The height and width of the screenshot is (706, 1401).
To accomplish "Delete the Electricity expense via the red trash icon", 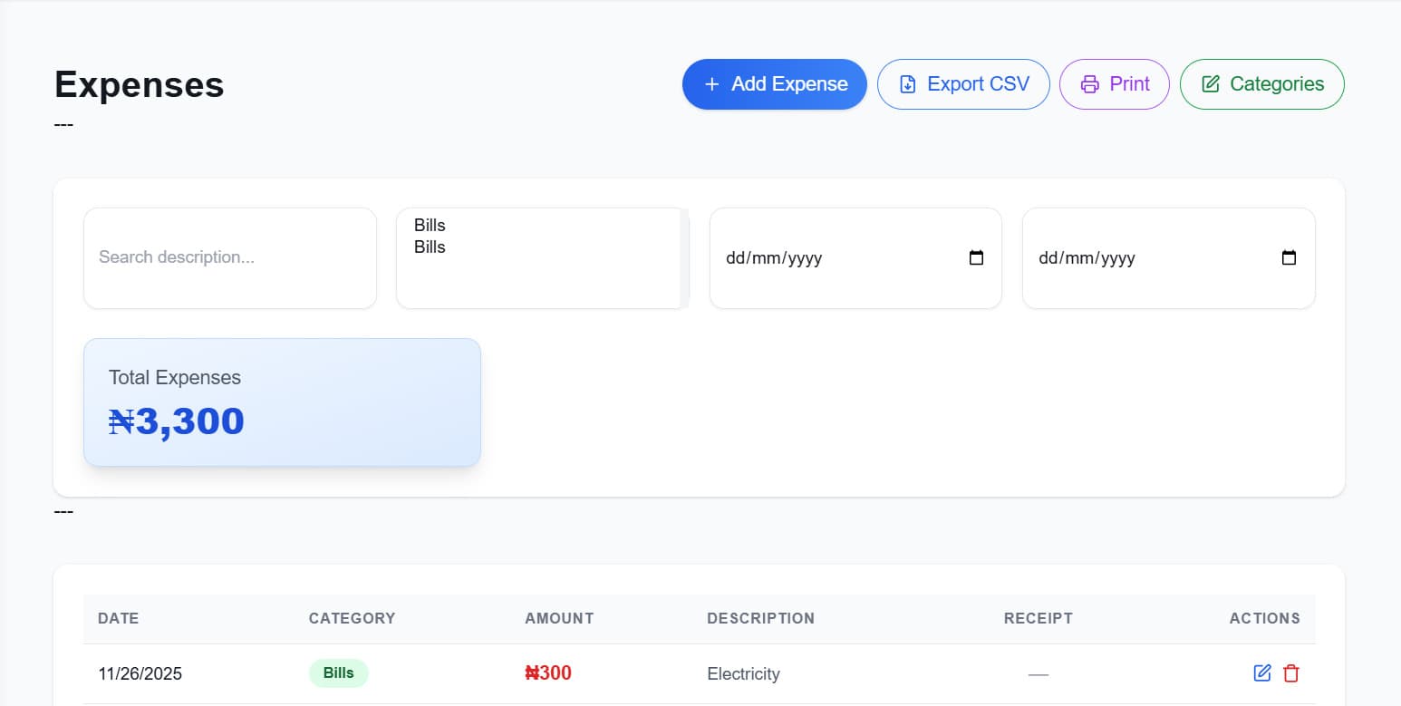I will [1290, 673].
